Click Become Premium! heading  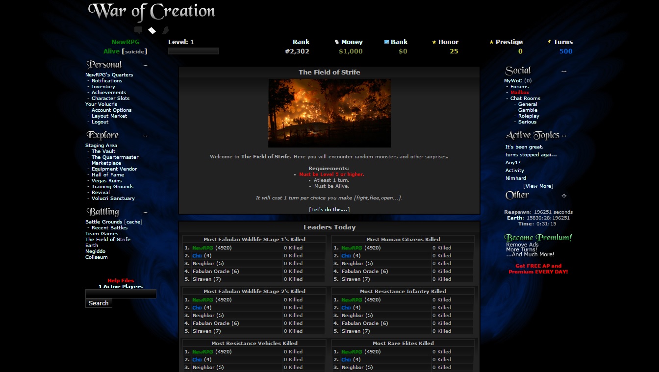coord(538,238)
